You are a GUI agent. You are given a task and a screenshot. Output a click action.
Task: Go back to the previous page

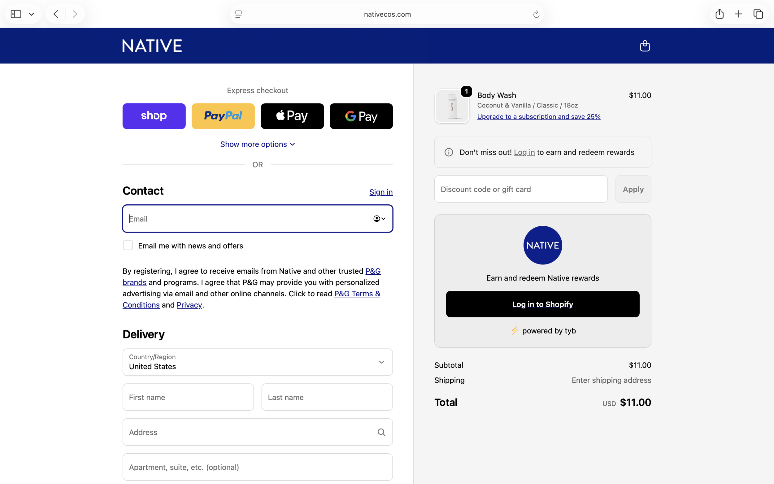(56, 14)
